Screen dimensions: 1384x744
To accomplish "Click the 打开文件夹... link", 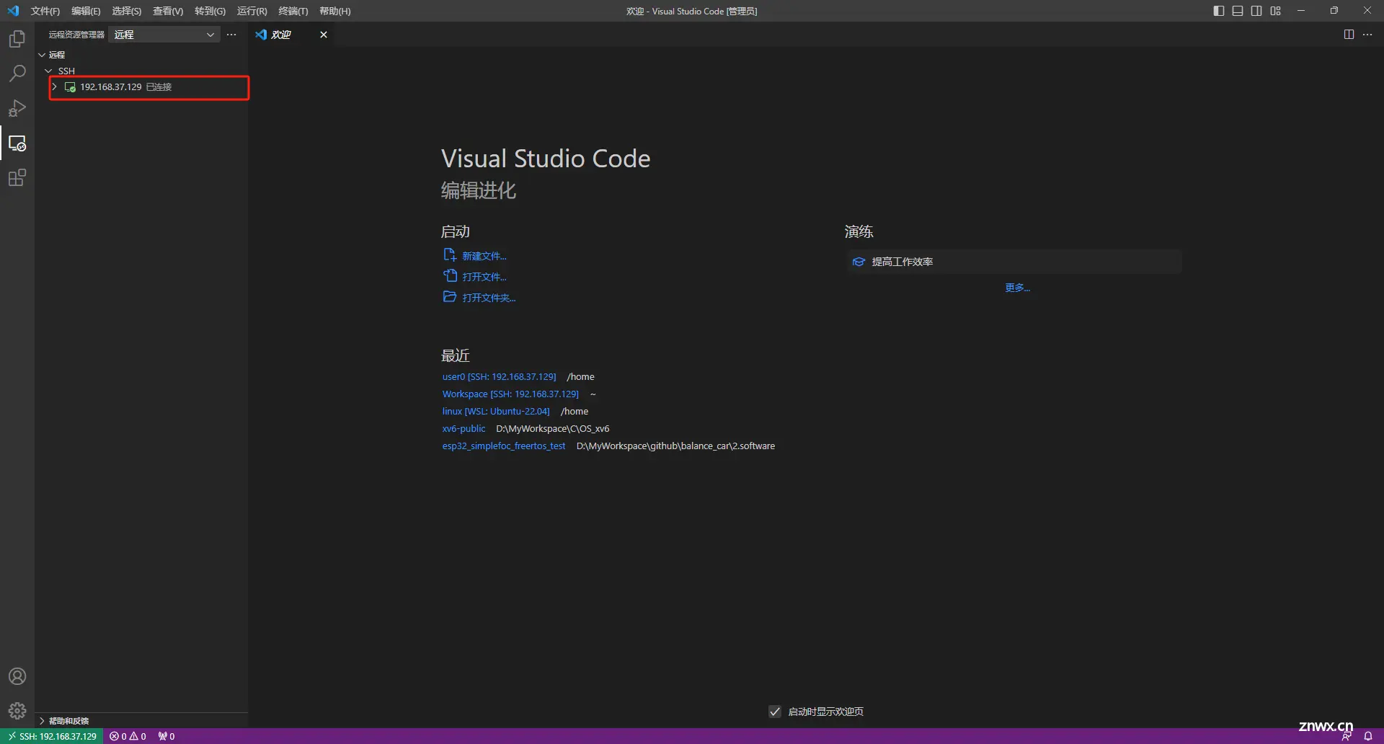I will [x=489, y=298].
